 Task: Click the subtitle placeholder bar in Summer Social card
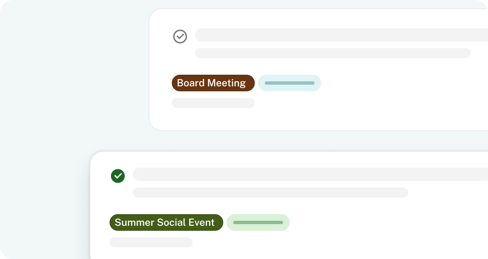pyautogui.click(x=271, y=193)
